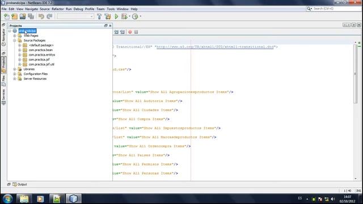Expand the Configuration Files node
Image resolution: width=363 pixels, height=204 pixels.
click(15, 74)
